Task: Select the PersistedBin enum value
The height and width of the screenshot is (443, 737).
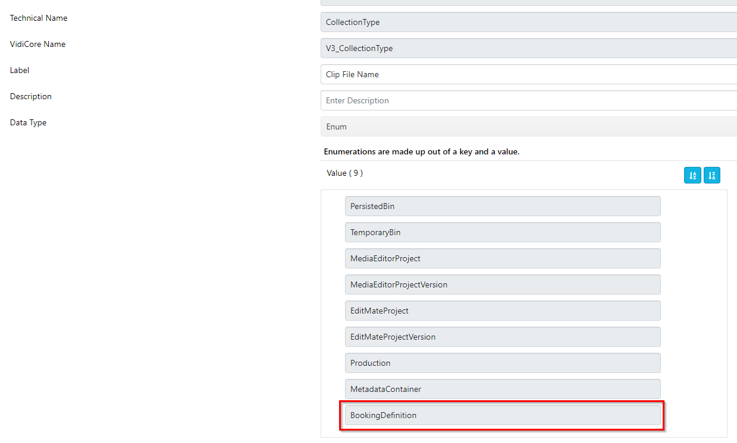Action: tap(502, 206)
